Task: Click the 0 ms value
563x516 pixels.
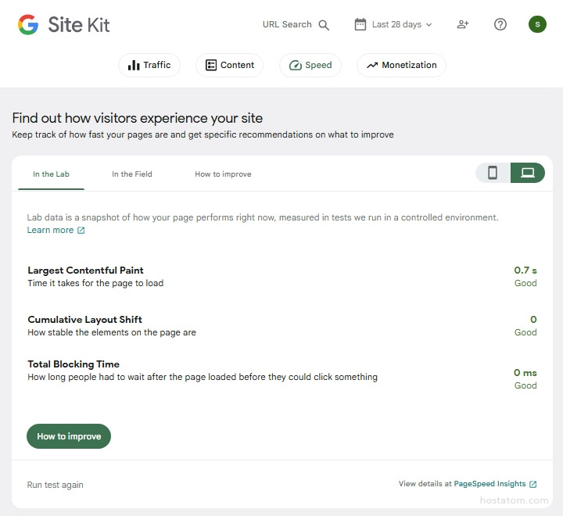Action: point(525,373)
